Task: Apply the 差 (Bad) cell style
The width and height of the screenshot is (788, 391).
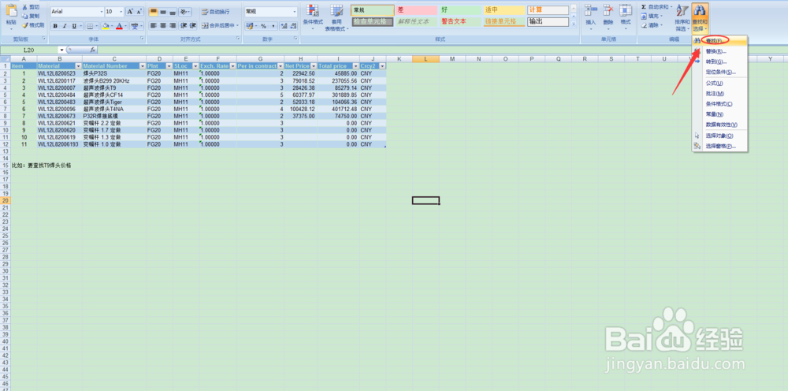Action: pyautogui.click(x=415, y=10)
